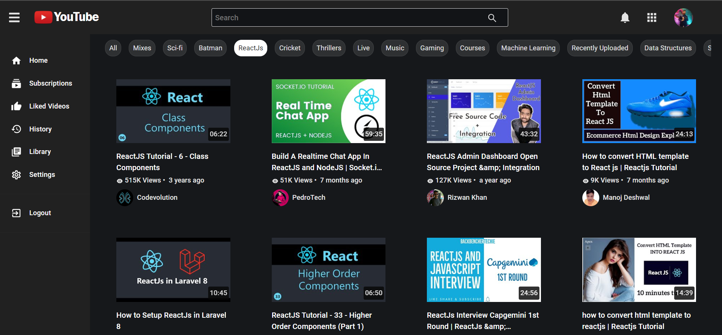
Task: Open the hamburger menu icon
Action: tap(14, 17)
